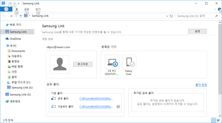Click the 폴더 변경 link

click(201, 85)
